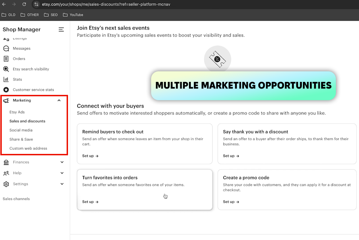Click the Settings label in sidebar
The width and height of the screenshot is (359, 240).
tap(21, 184)
